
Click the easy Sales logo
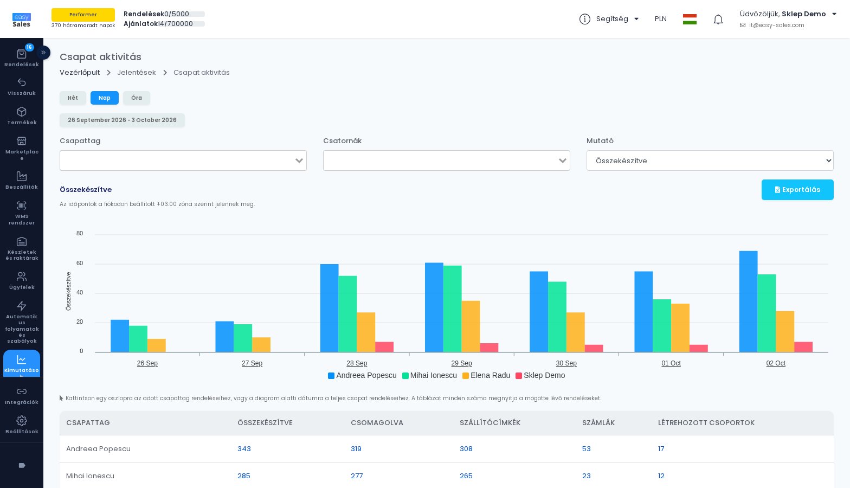[22, 20]
